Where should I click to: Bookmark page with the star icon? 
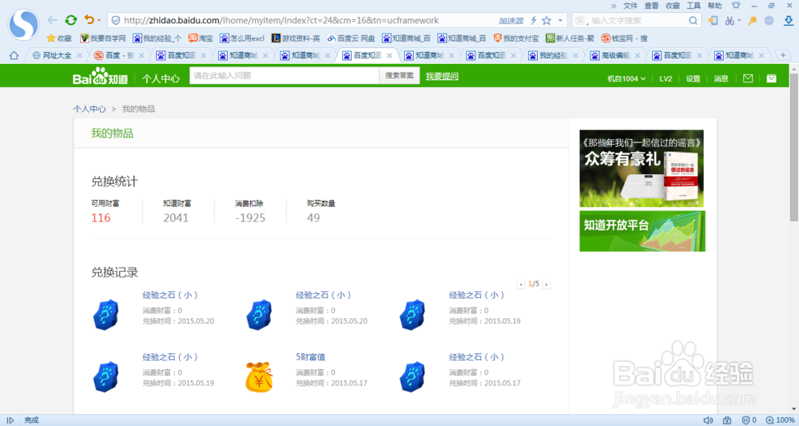547,21
